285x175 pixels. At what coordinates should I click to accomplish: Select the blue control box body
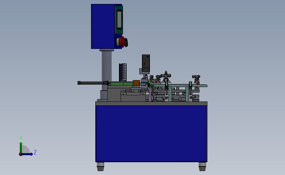tap(103, 27)
